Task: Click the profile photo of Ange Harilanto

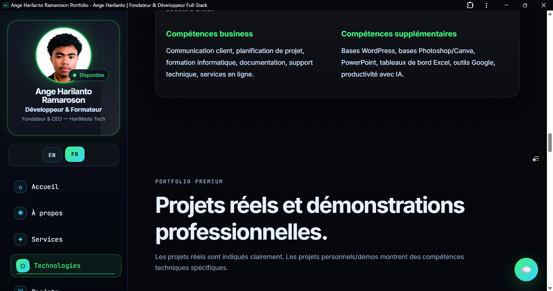Action: (x=64, y=55)
